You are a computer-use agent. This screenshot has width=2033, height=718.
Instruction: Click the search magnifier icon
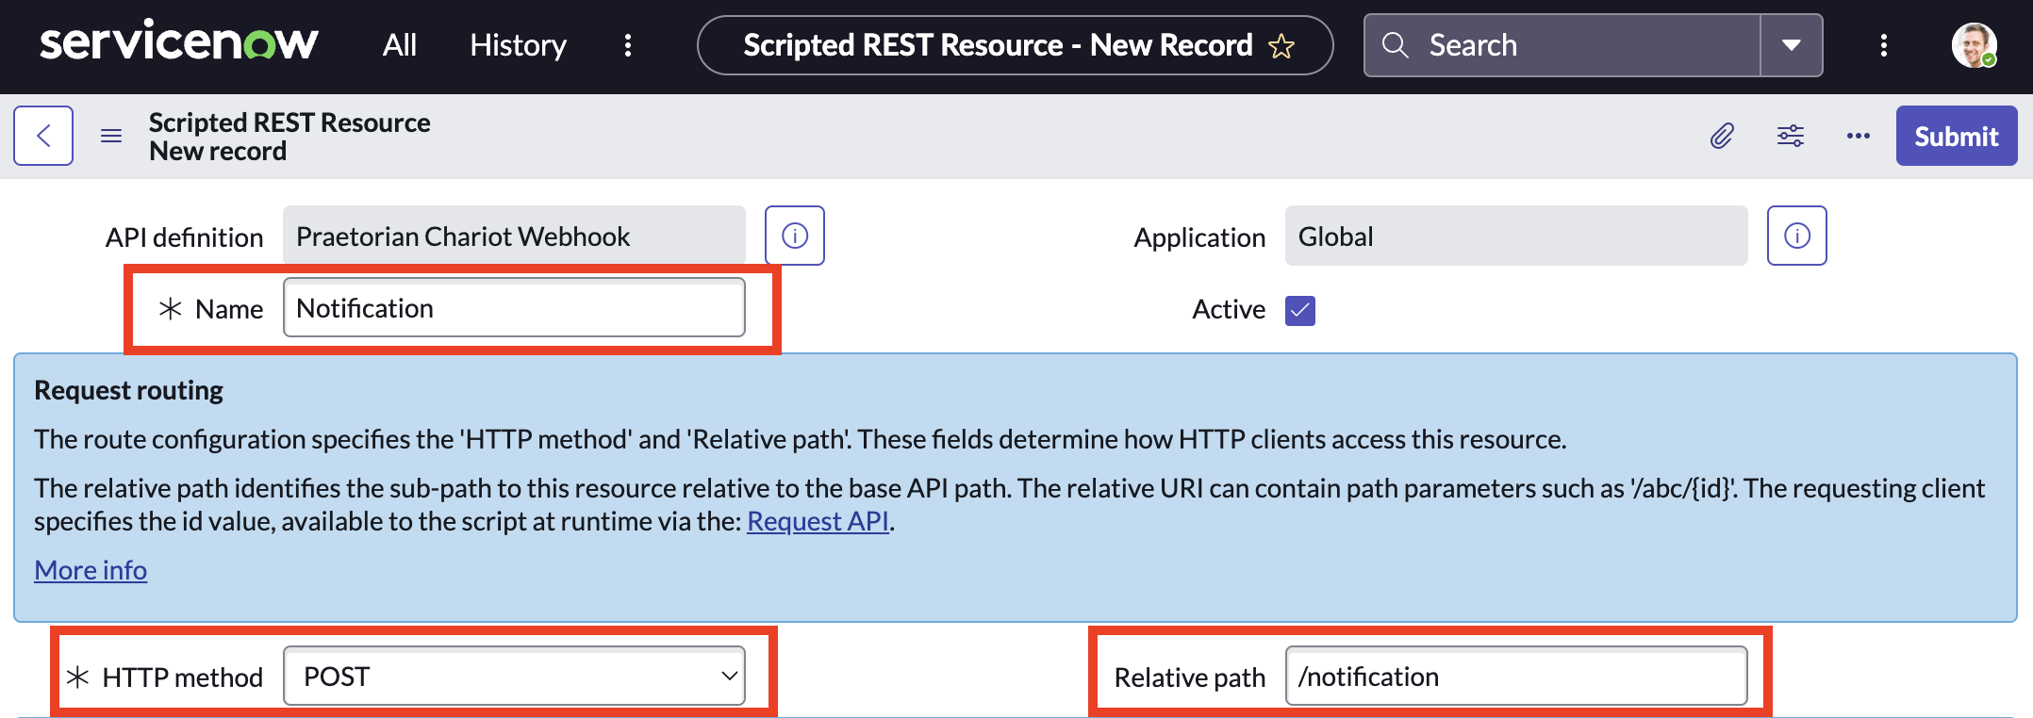point(1395,45)
